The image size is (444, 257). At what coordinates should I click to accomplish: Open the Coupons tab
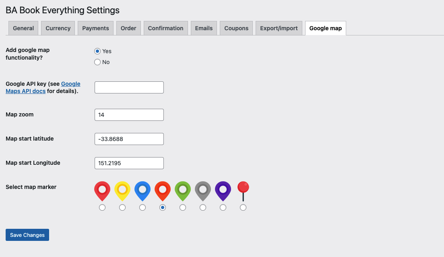(x=236, y=28)
